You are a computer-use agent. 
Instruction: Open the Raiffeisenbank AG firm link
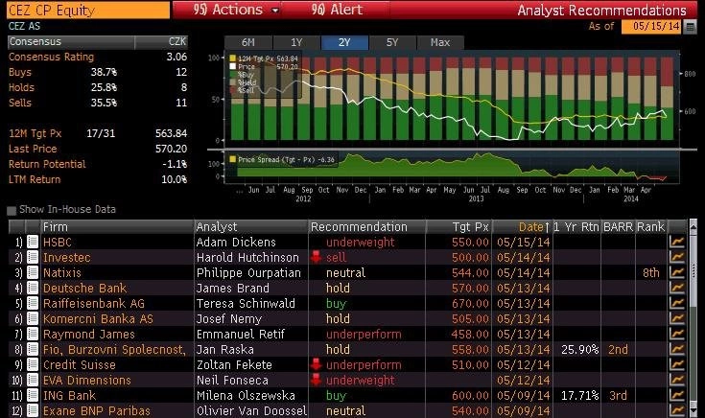[x=94, y=303]
